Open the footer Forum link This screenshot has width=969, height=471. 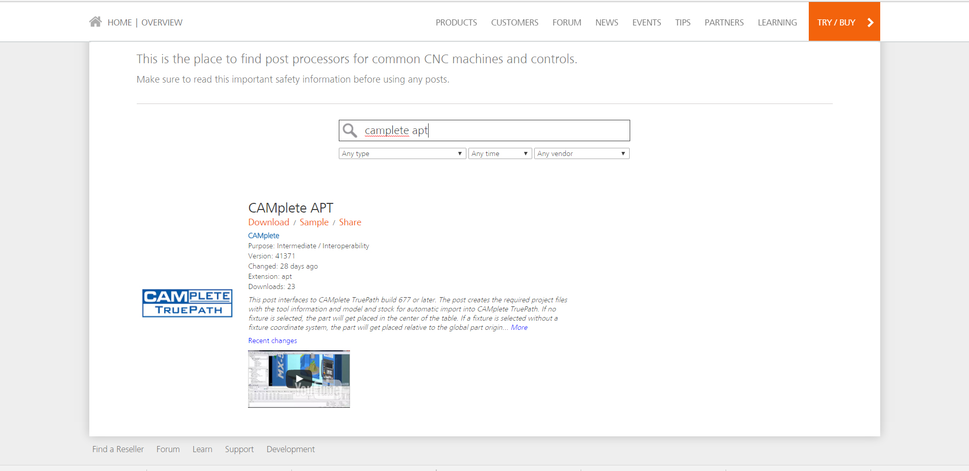pos(168,449)
